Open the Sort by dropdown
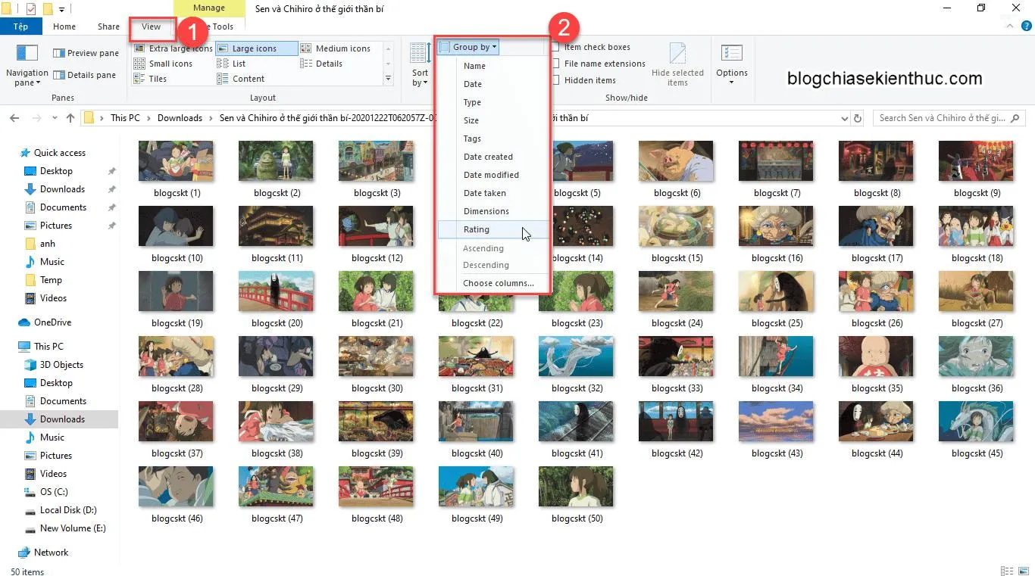 point(419,65)
